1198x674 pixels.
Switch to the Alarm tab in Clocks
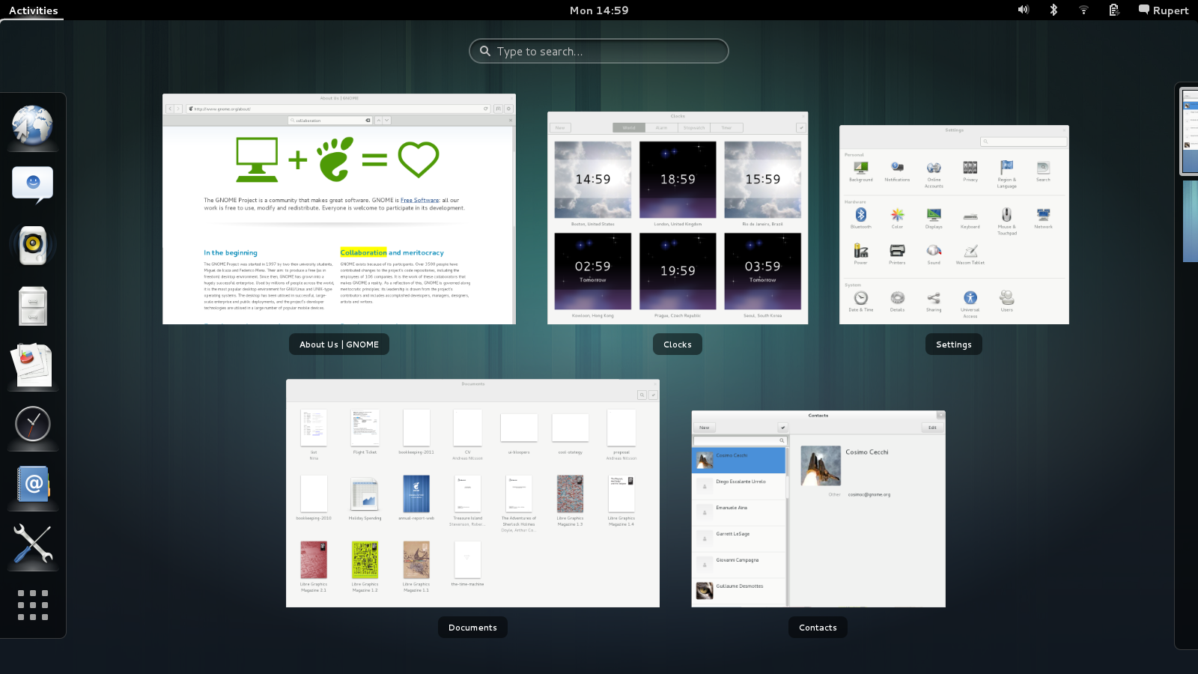(x=661, y=127)
